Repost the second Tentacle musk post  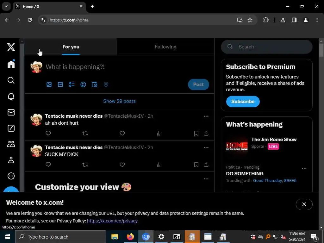85,165
